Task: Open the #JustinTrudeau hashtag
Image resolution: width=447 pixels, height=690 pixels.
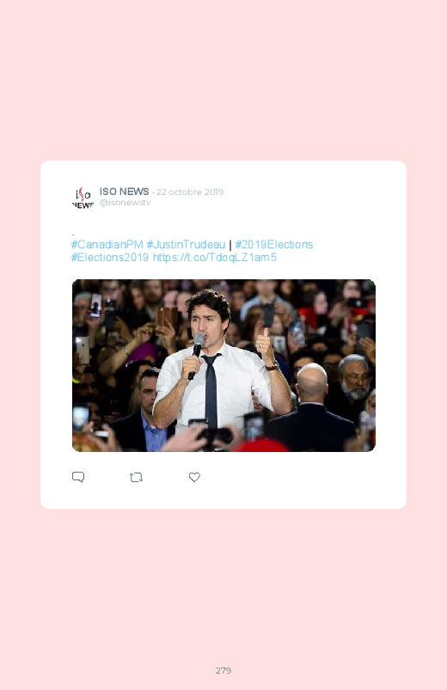Action: (186, 244)
